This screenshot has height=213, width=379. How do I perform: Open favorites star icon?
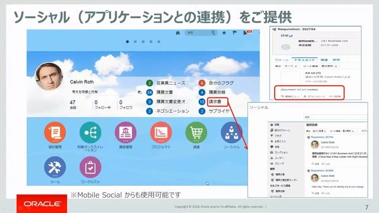pos(224,33)
